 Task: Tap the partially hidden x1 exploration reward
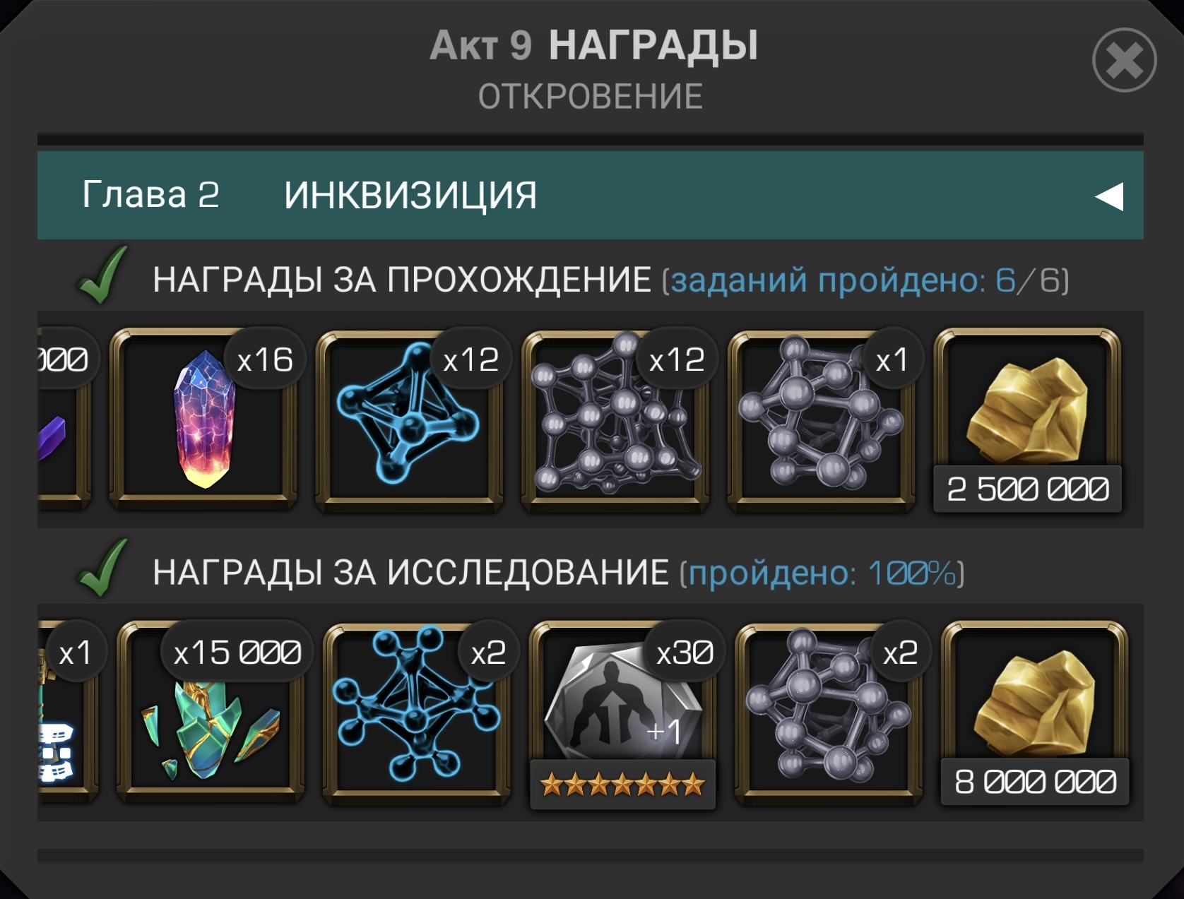pos(68,712)
